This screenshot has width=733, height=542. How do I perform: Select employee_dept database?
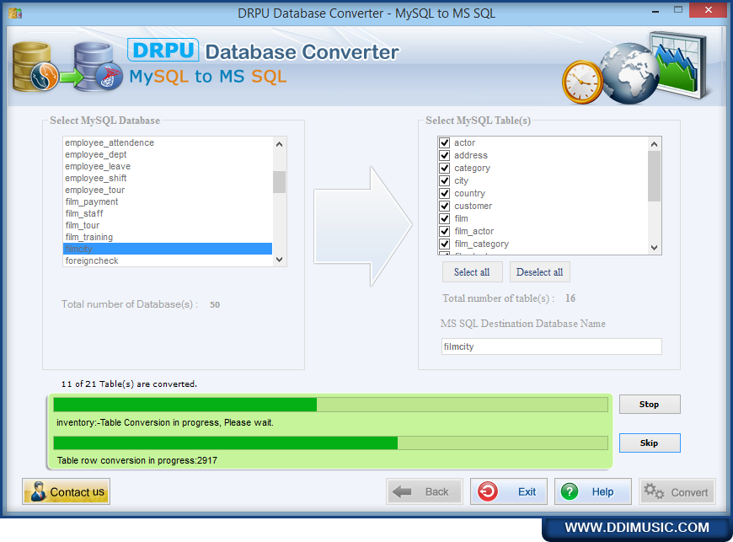[168, 154]
